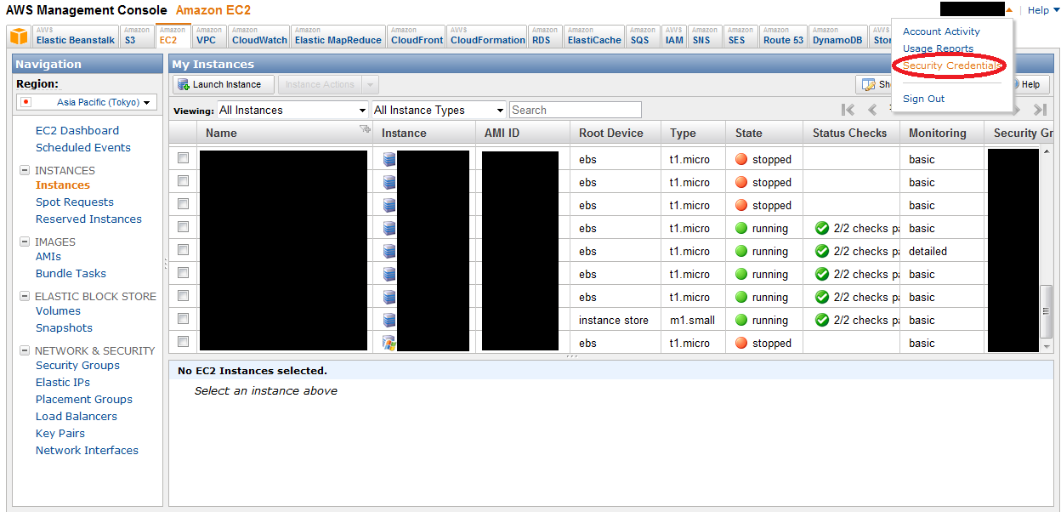Go to the first page of instances
The height and width of the screenshot is (512, 1061).
tap(848, 110)
